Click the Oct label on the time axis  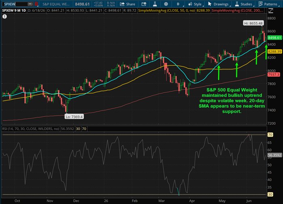(x=17, y=201)
